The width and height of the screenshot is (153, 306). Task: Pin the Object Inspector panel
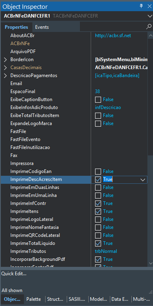click(x=141, y=6)
